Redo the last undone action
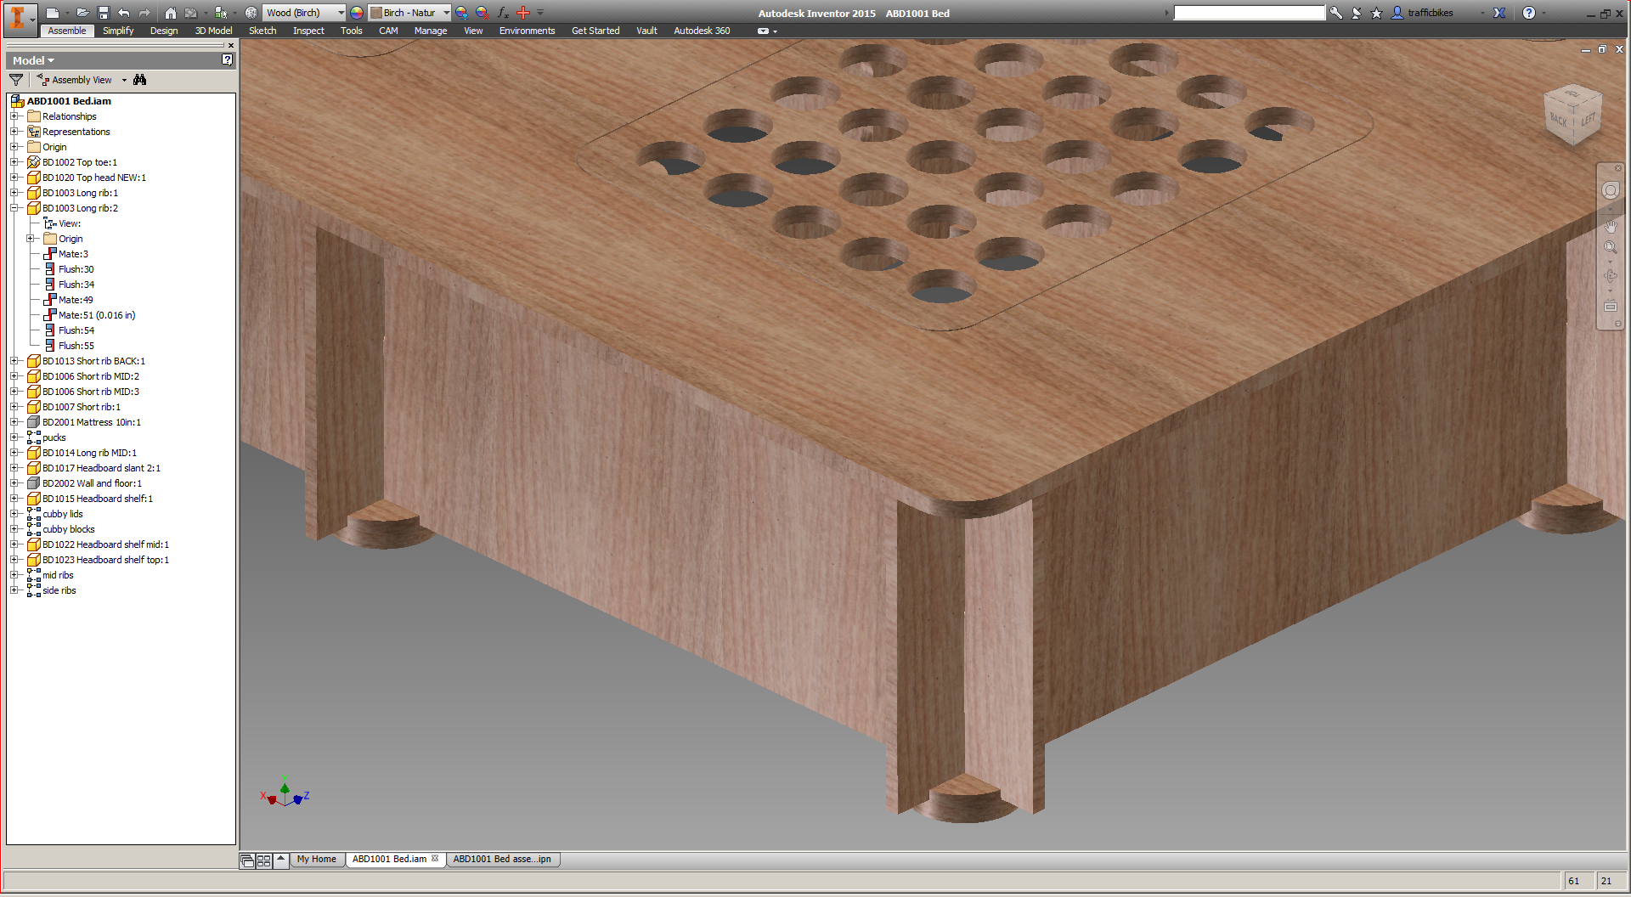 [x=144, y=13]
